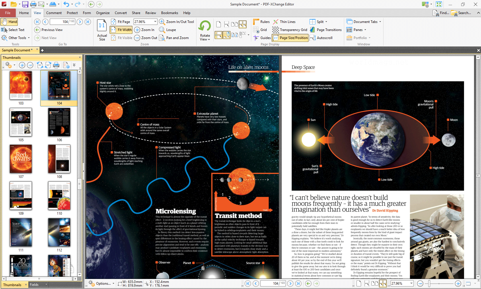Image resolution: width=481 pixels, height=289 pixels.
Task: Toggle the Page Size/Position display
Action: pos(290,38)
